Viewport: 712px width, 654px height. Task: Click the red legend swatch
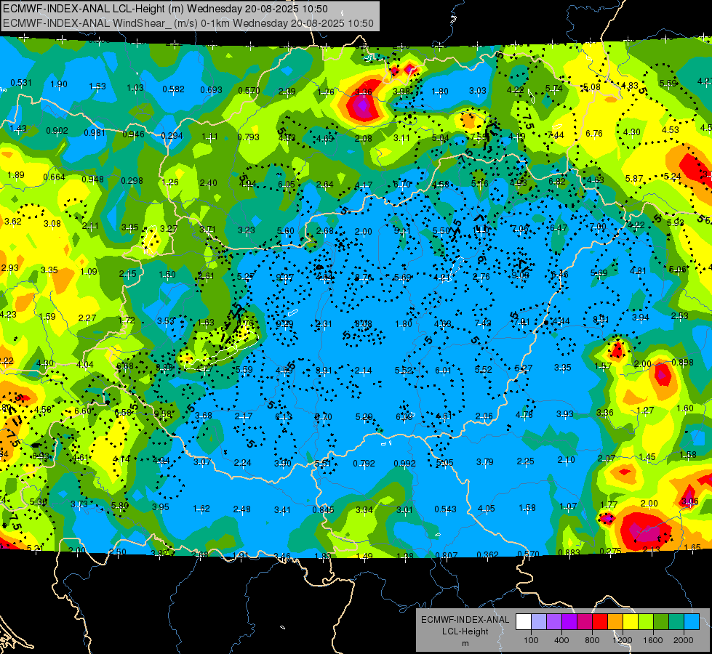pos(600,622)
